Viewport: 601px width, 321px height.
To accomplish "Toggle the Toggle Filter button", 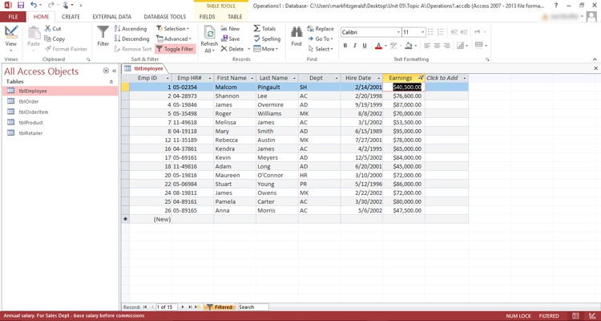I will (x=175, y=49).
